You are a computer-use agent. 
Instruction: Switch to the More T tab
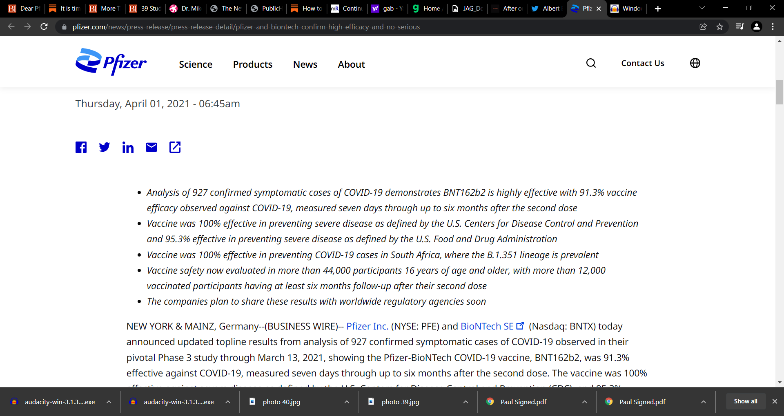(x=105, y=9)
